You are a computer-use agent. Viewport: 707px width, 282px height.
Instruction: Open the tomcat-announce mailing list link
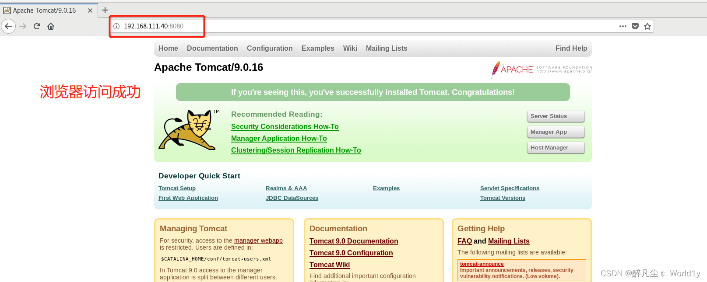coord(482,264)
